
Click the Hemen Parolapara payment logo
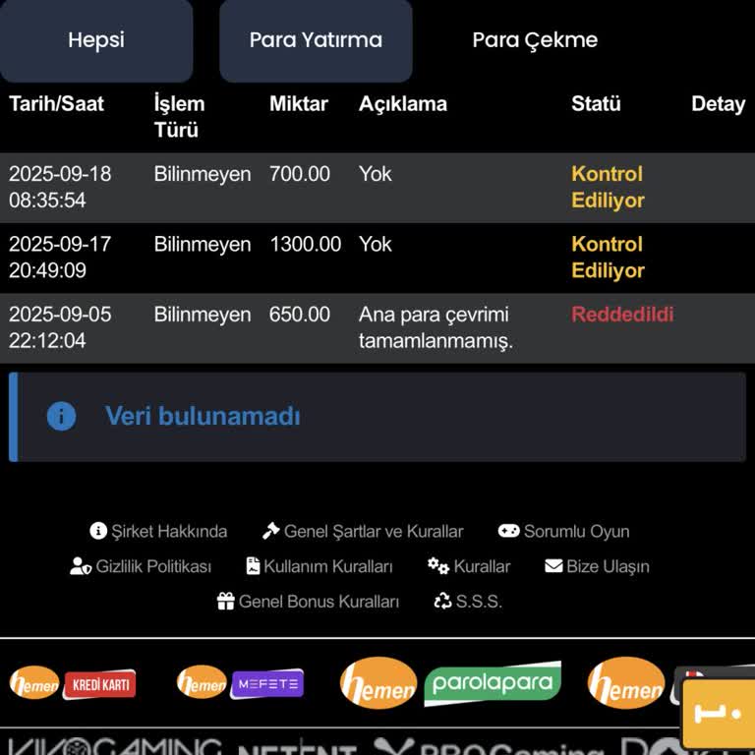pos(450,683)
